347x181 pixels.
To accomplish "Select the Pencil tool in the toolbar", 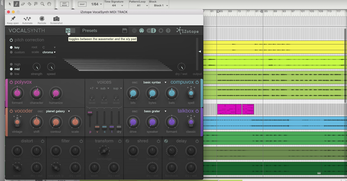I will pyautogui.click(x=16, y=4).
